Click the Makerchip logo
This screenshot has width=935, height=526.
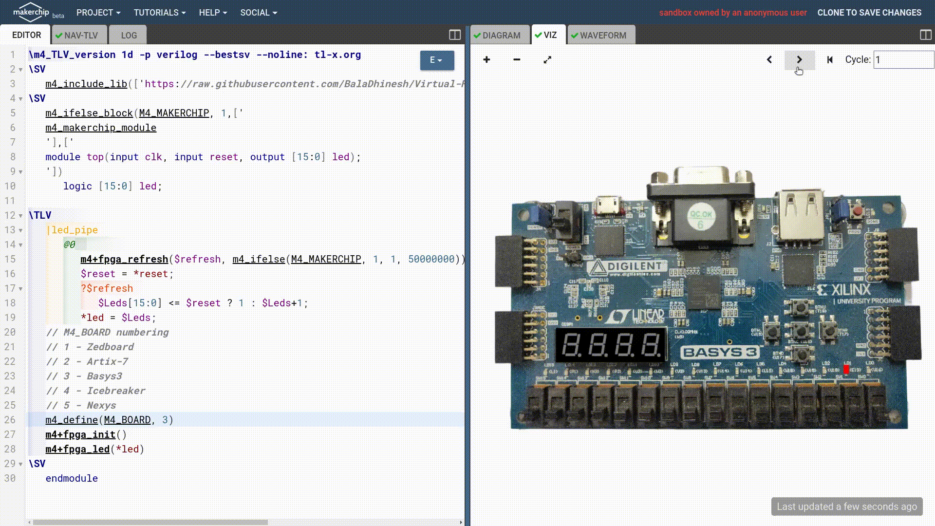click(x=32, y=12)
